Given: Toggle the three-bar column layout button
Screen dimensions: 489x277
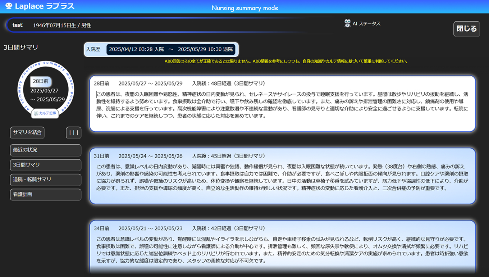Looking at the screenshot, I should (x=73, y=132).
